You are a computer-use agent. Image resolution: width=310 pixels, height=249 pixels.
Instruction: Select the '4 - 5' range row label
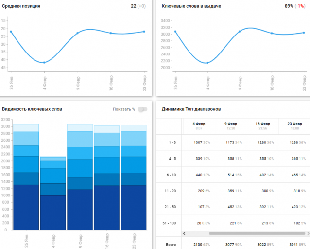tap(172, 159)
